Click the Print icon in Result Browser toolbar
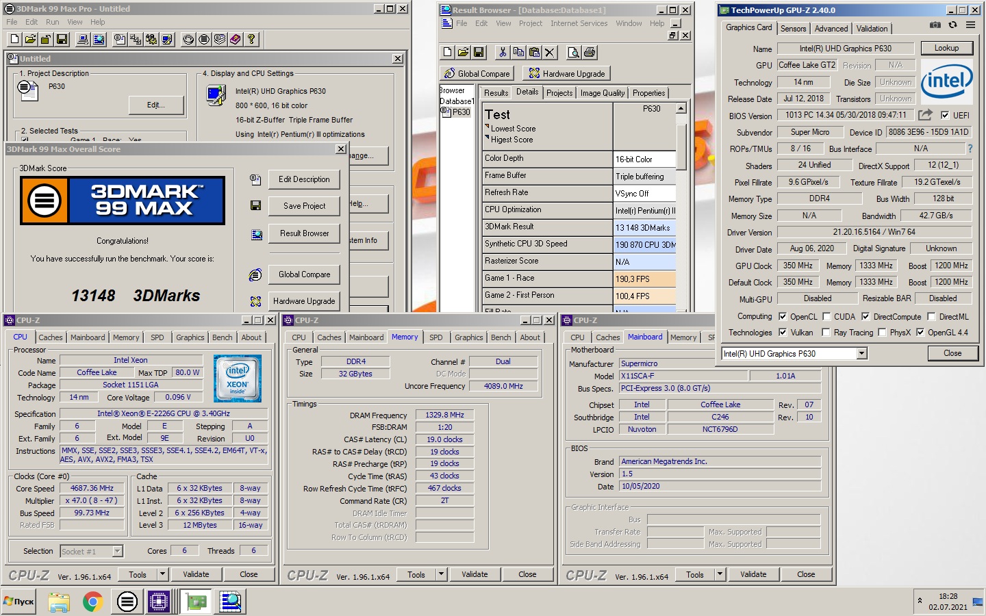Image resolution: width=986 pixels, height=616 pixels. pos(590,52)
